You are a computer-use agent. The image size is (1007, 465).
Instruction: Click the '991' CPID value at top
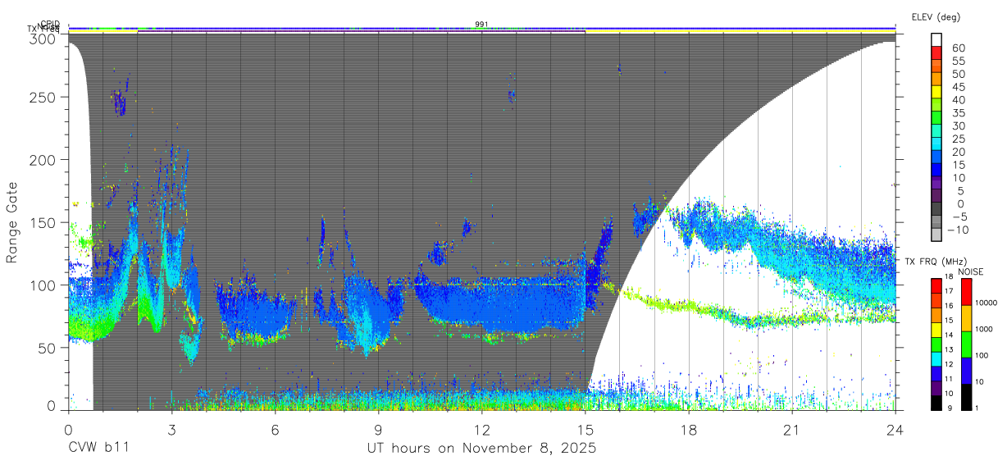point(482,24)
